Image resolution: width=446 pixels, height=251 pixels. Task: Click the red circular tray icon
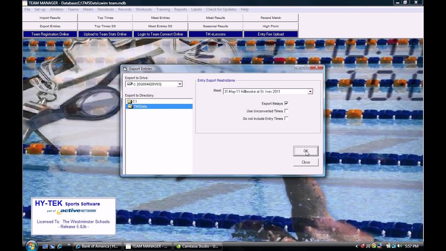pyautogui.click(x=363, y=246)
